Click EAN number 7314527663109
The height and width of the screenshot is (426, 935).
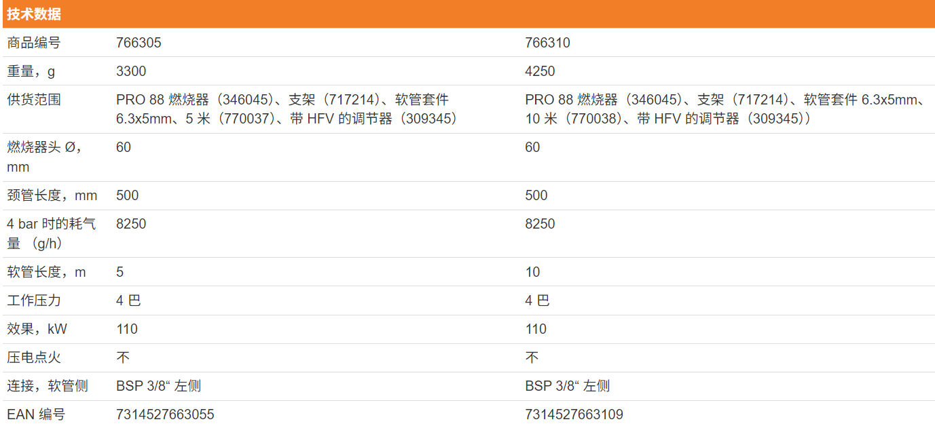tap(574, 414)
